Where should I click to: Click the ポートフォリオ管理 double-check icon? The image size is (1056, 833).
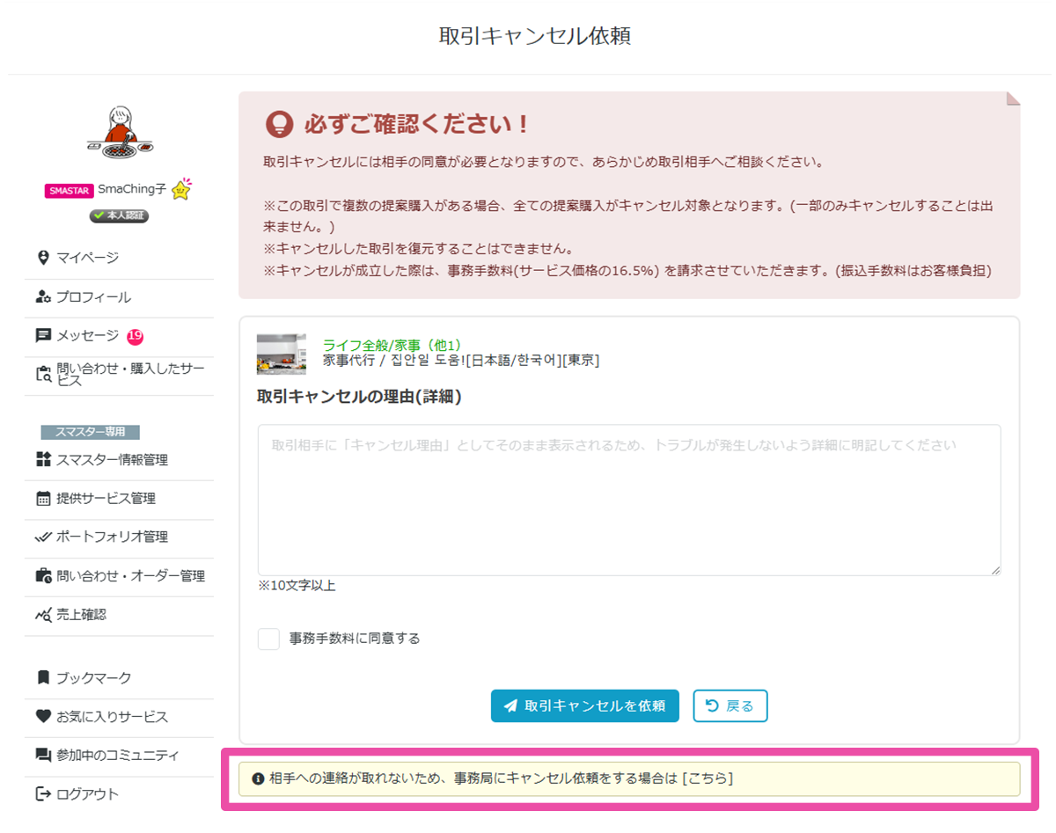click(43, 537)
